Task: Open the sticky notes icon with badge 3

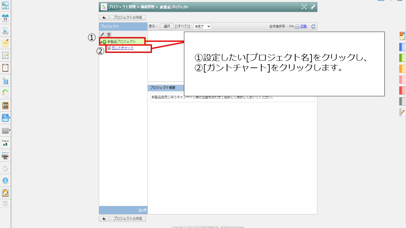Action: (402, 35)
